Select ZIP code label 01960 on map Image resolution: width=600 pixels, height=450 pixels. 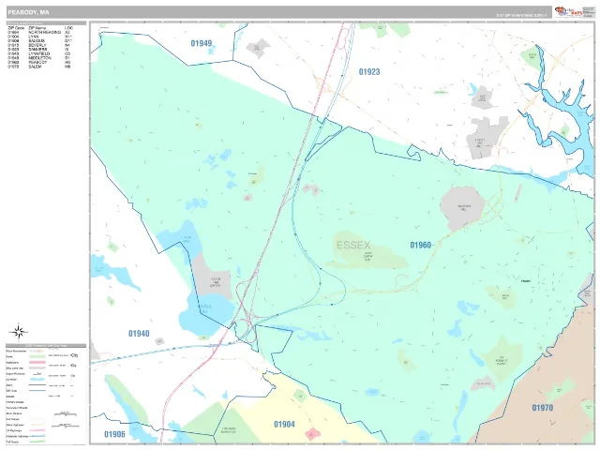(420, 245)
